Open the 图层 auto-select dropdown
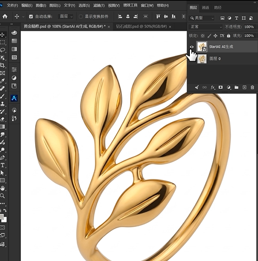The width and height of the screenshot is (258, 261). pos(66,17)
